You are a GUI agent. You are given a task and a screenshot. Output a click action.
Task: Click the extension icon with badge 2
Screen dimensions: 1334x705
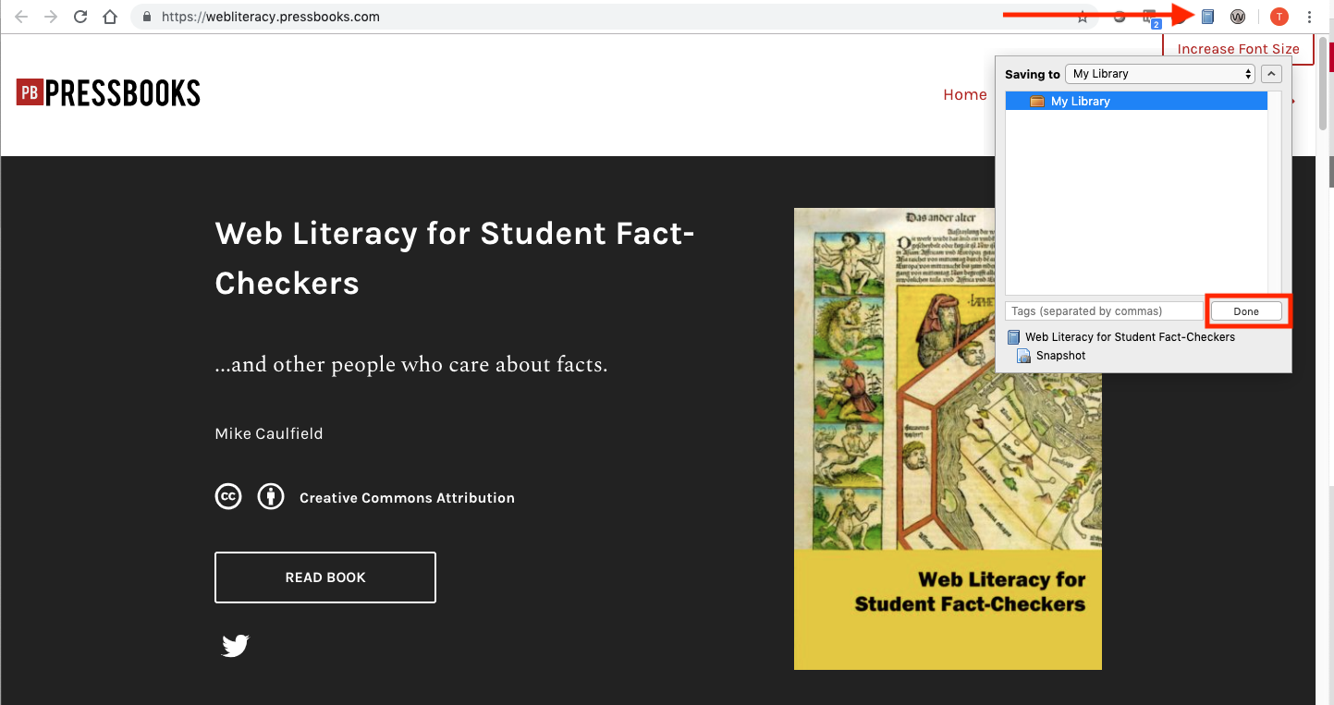(1150, 18)
